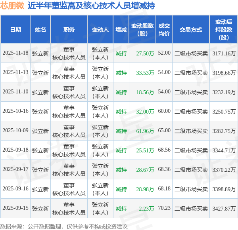Click the date cell 2025-09-16
Image resolution: width=238 pixels, height=230 pixels.
tap(15, 189)
